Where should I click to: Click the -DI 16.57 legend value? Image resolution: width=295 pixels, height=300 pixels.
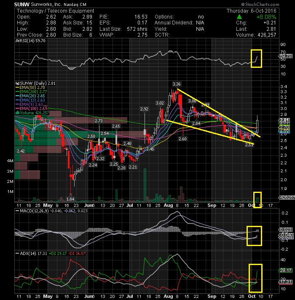pos(77,253)
